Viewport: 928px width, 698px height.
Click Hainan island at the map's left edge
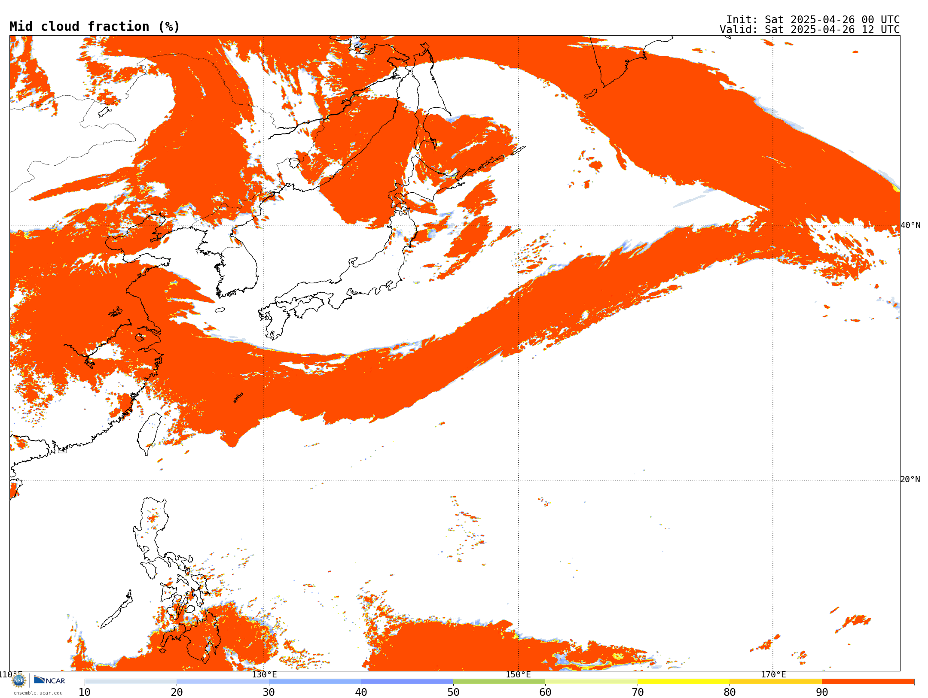coord(15,489)
